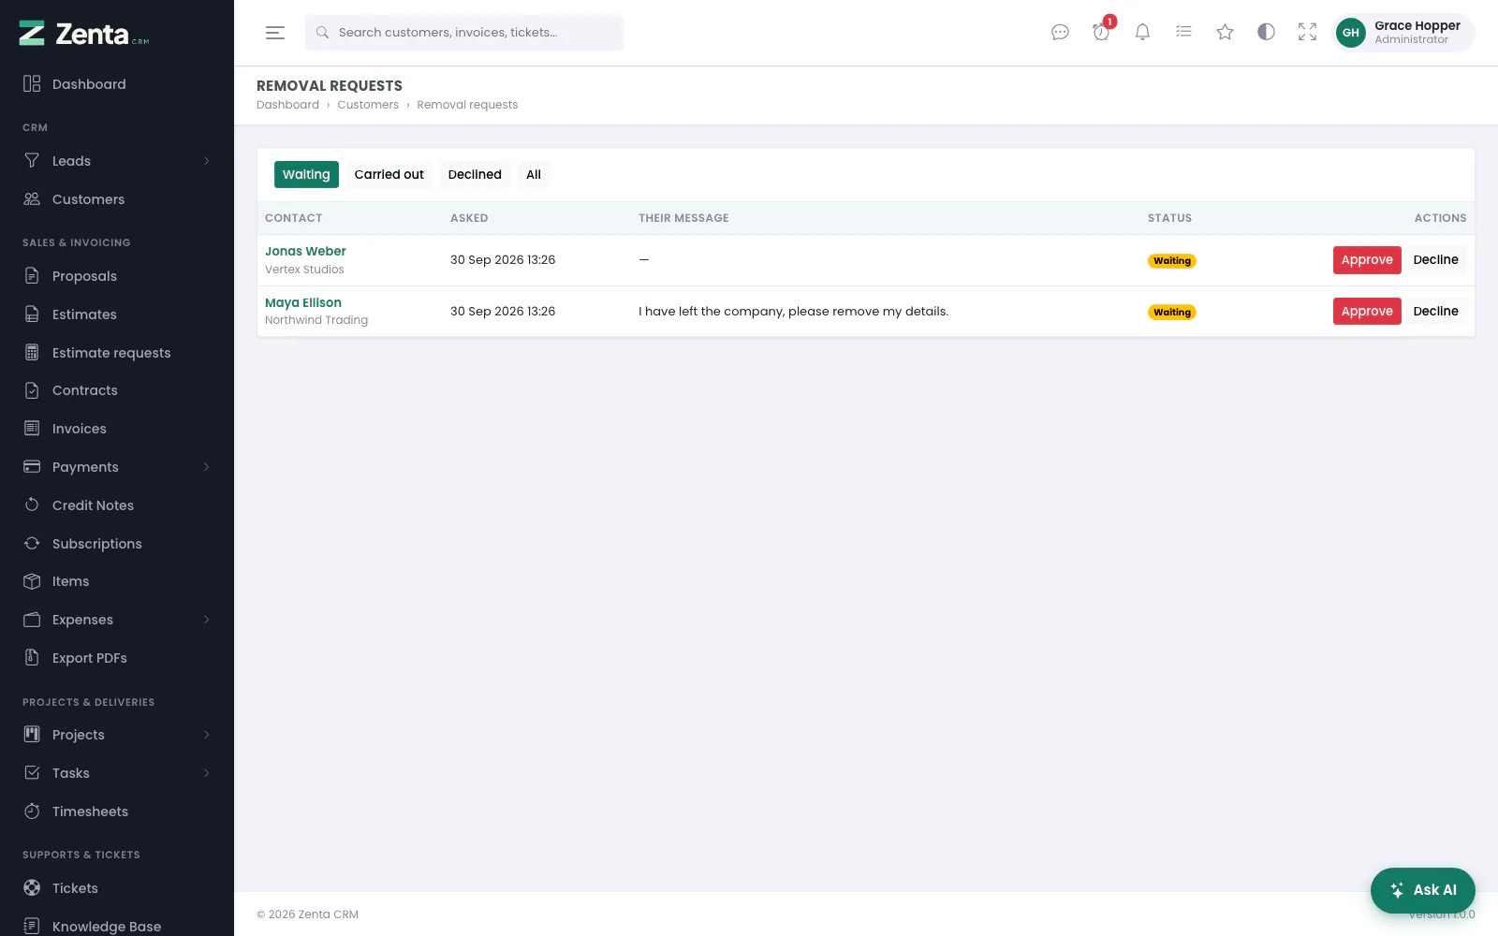Switch to the Declined tab
Screen dimensions: 1498x936
click(x=475, y=174)
